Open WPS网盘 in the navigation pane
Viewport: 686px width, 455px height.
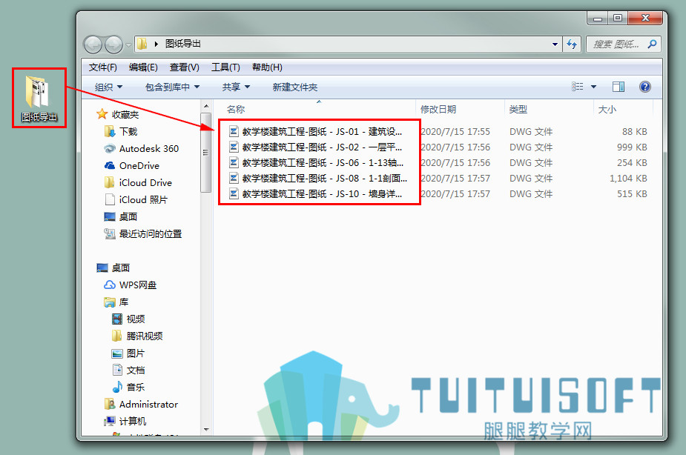(x=131, y=285)
